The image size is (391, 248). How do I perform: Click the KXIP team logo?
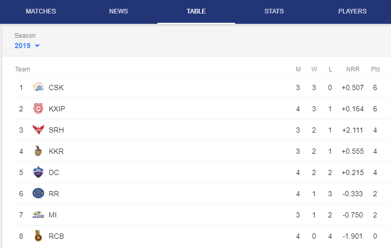coord(38,108)
